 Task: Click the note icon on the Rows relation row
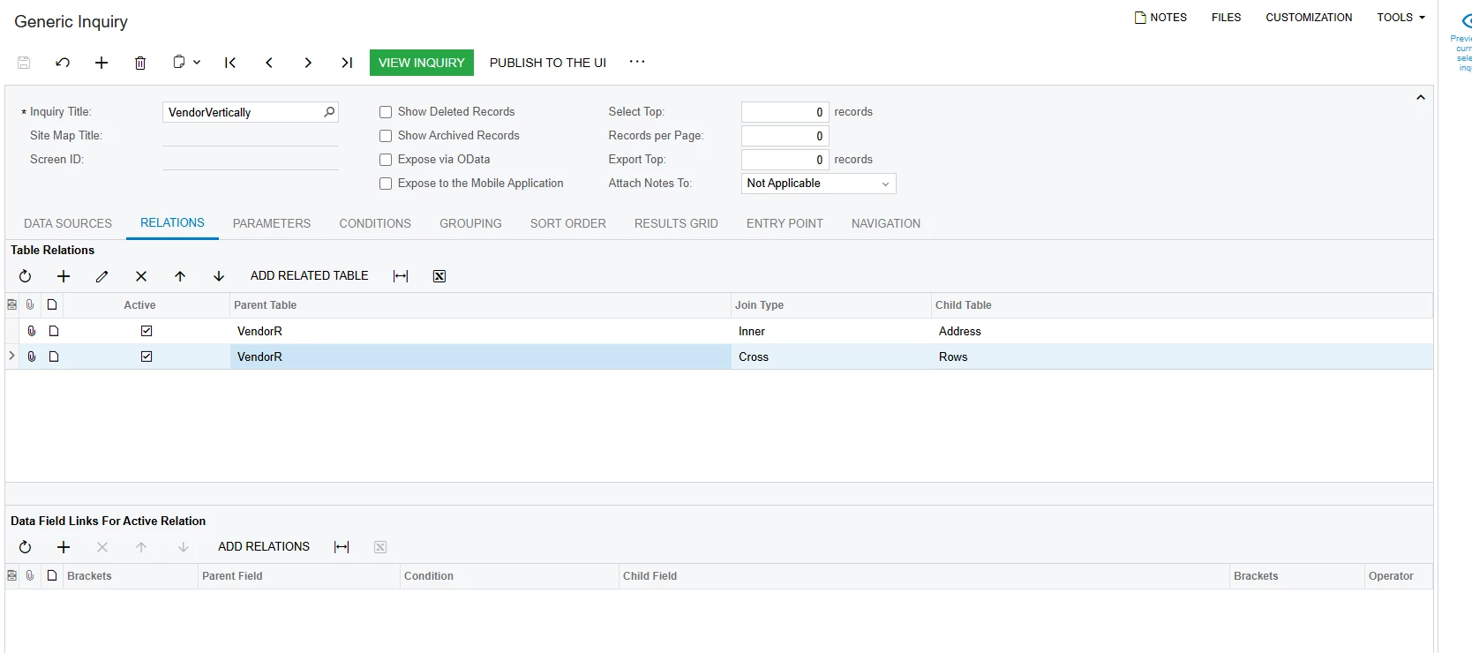coord(54,357)
